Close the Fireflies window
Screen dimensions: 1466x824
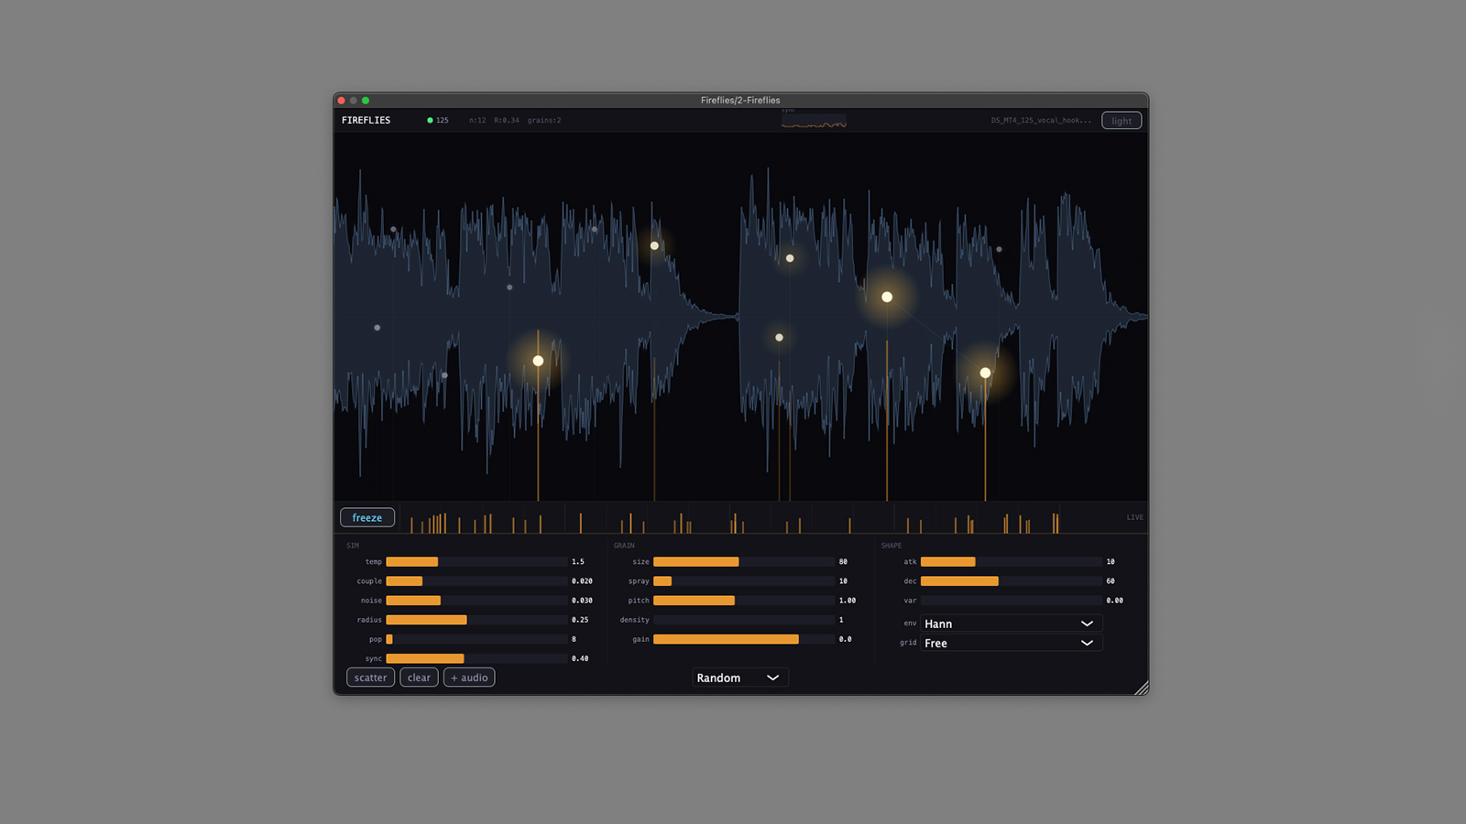click(342, 101)
